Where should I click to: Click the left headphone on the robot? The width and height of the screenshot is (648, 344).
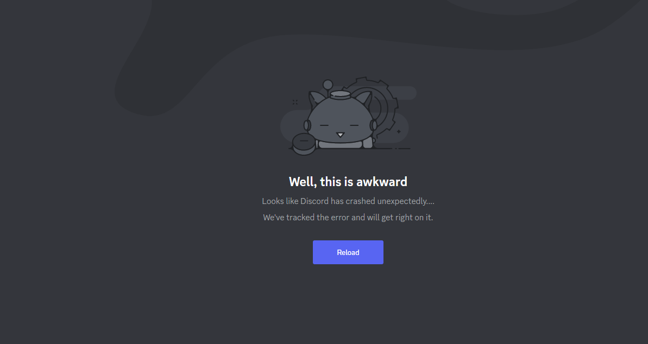pyautogui.click(x=307, y=125)
